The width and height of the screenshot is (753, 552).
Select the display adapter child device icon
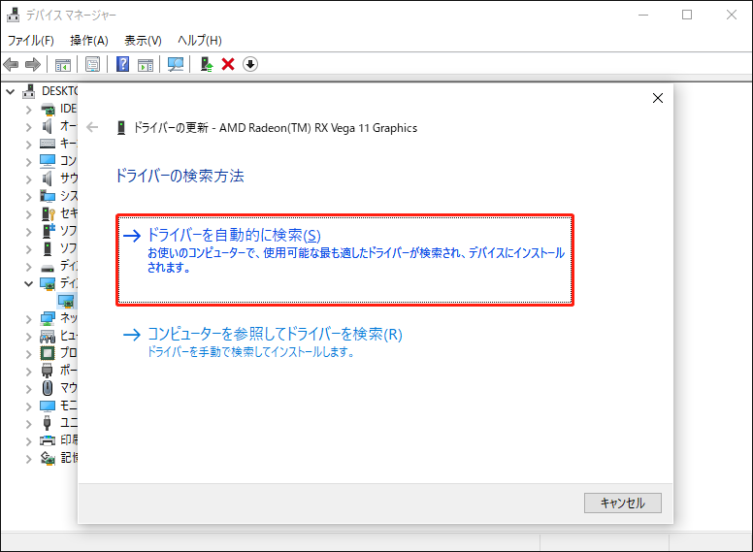pyautogui.click(x=66, y=301)
